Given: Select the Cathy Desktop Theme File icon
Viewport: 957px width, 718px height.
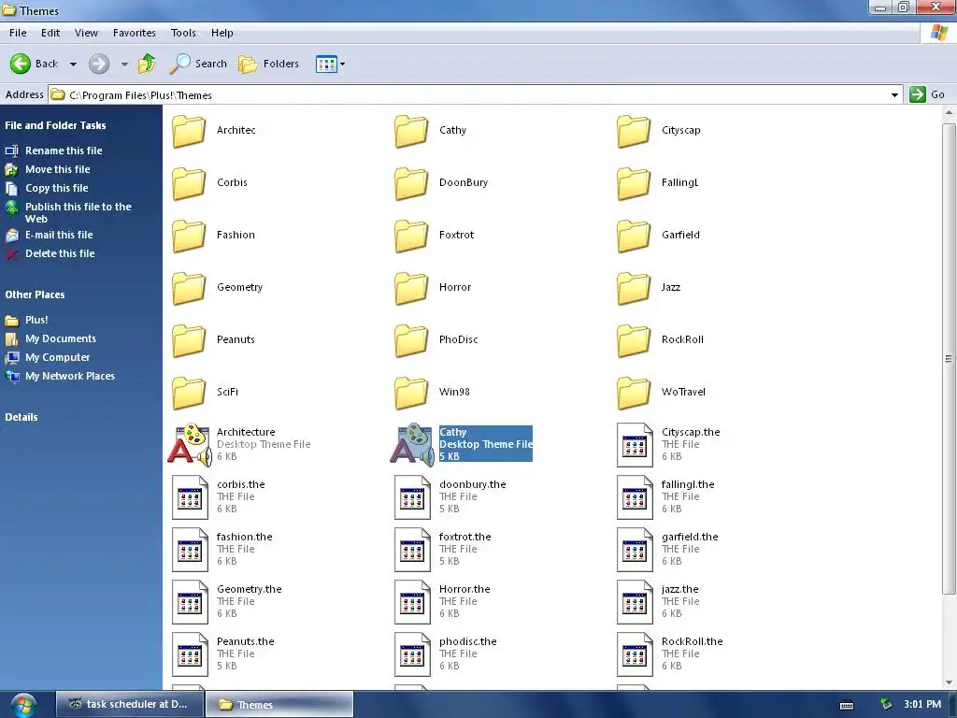Looking at the screenshot, I should pyautogui.click(x=412, y=445).
